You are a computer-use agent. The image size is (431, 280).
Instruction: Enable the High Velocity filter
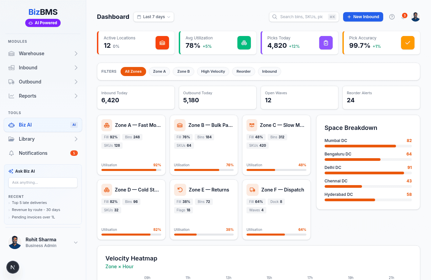click(213, 71)
